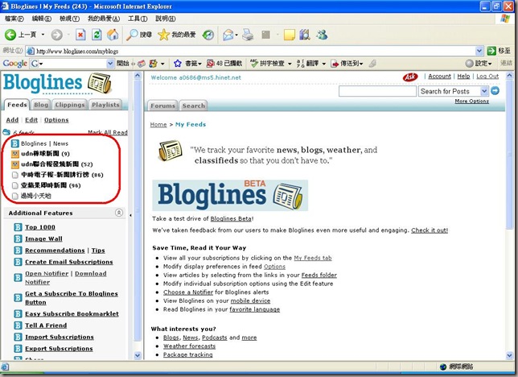518x377 pixels.
Task: Click the More Options link
Action: pyautogui.click(x=471, y=101)
